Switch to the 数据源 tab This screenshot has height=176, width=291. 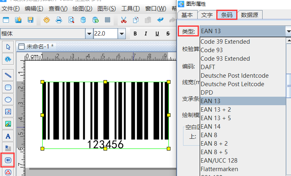point(250,15)
